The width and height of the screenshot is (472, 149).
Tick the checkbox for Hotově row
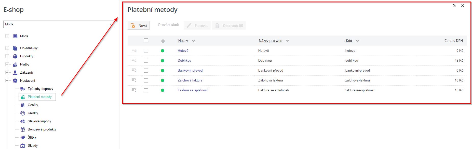(x=146, y=51)
